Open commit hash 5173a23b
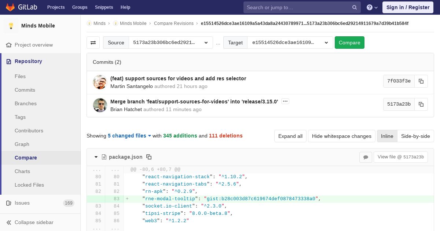 point(399,104)
